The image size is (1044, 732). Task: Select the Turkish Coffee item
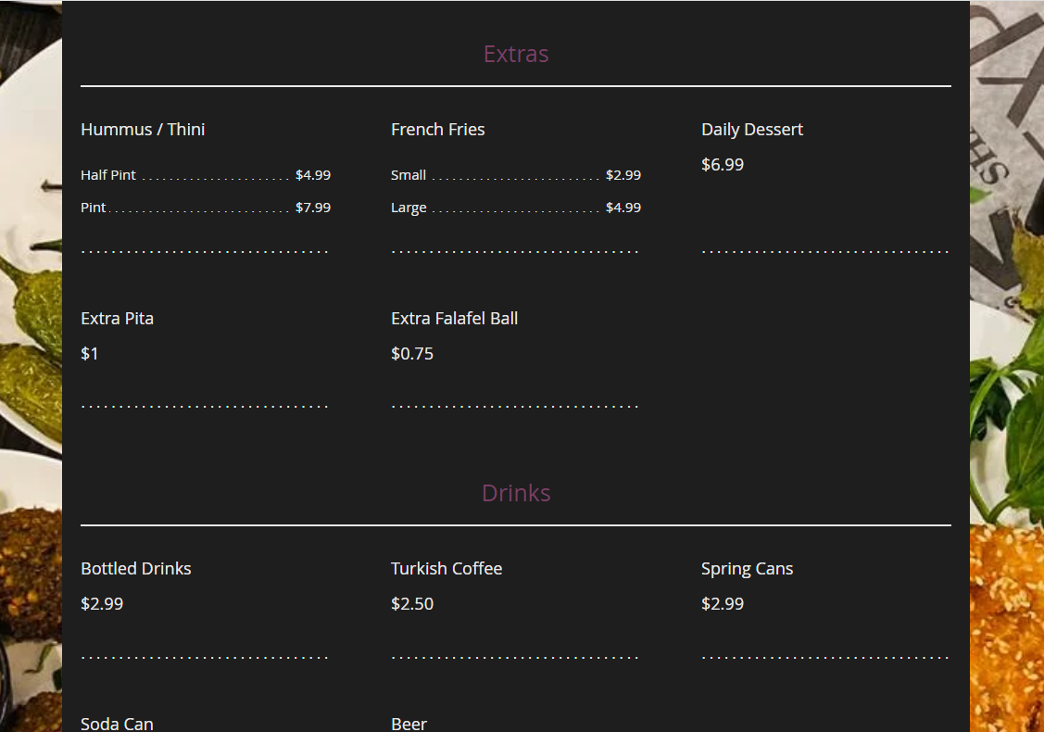(446, 569)
